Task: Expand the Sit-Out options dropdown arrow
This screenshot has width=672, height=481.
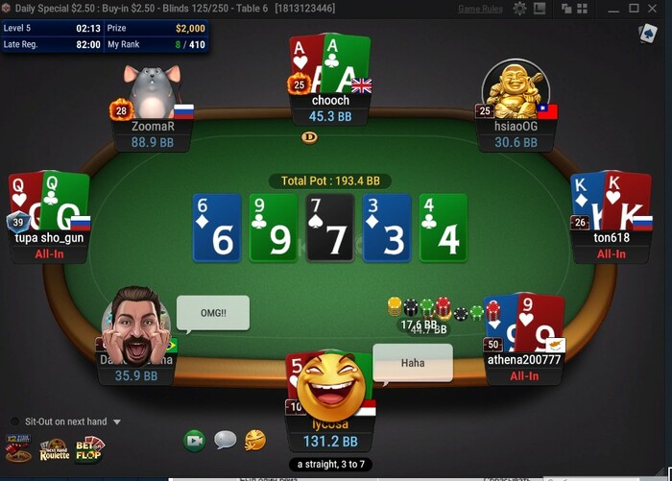Action: [x=117, y=422]
